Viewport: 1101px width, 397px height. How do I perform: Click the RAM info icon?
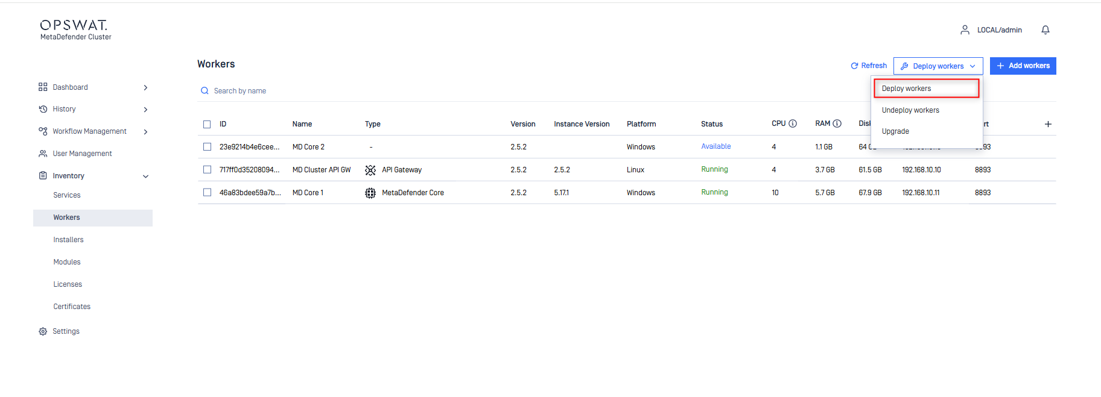pos(837,123)
